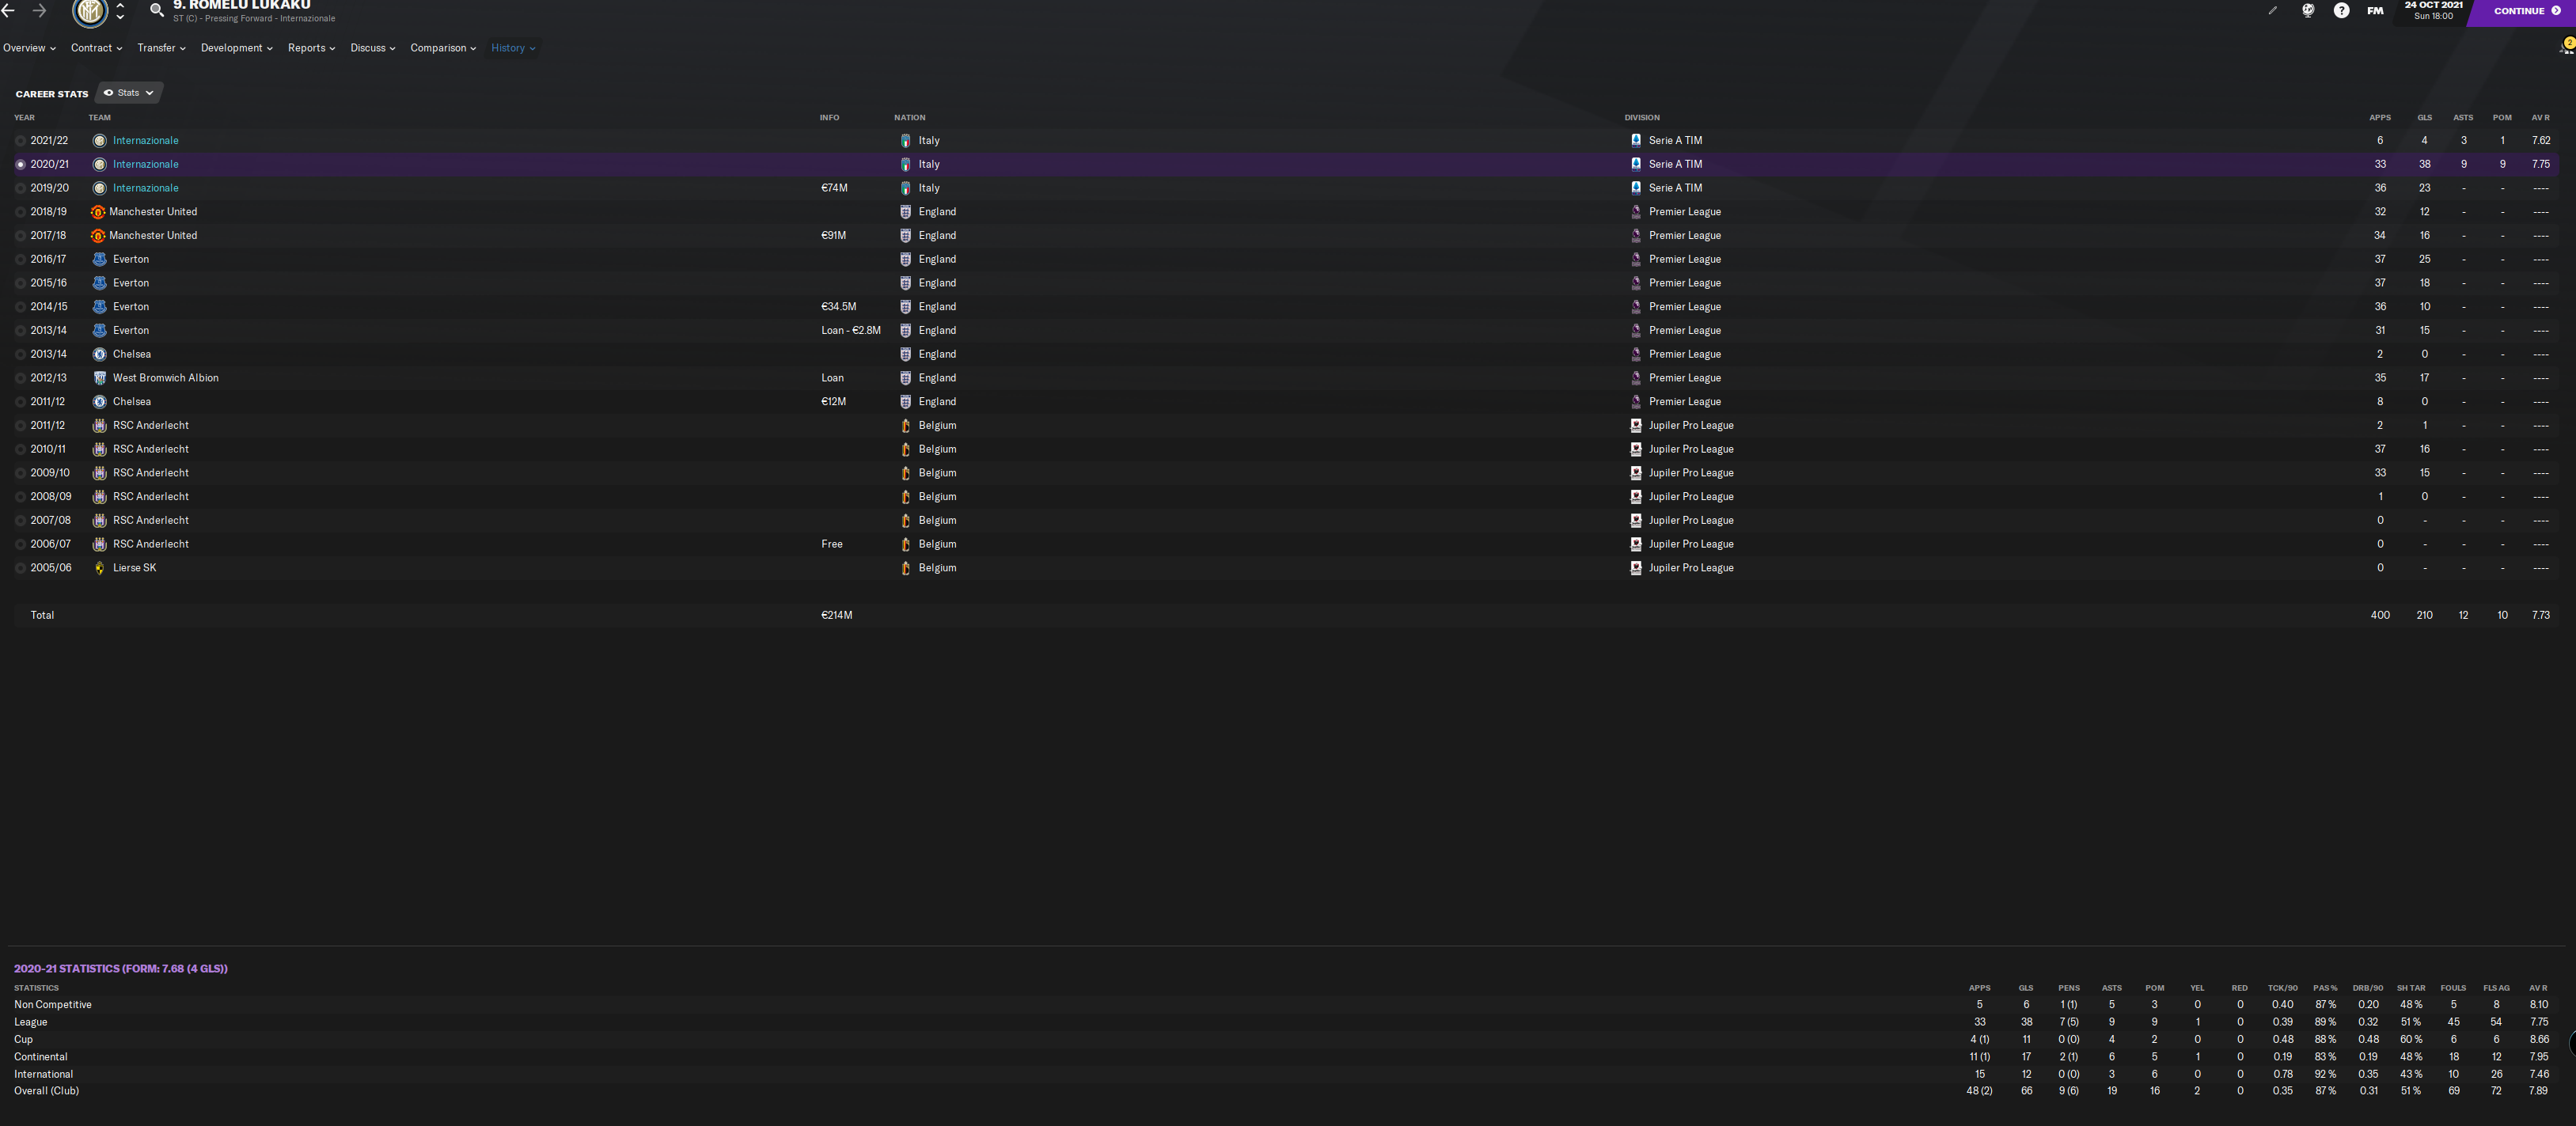Open the notifications icon with badge 2
The height and width of the screenshot is (1126, 2576).
coord(2565,47)
